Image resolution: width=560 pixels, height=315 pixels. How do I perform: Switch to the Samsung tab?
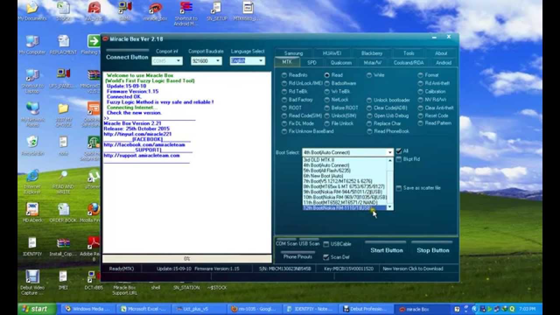(x=294, y=53)
